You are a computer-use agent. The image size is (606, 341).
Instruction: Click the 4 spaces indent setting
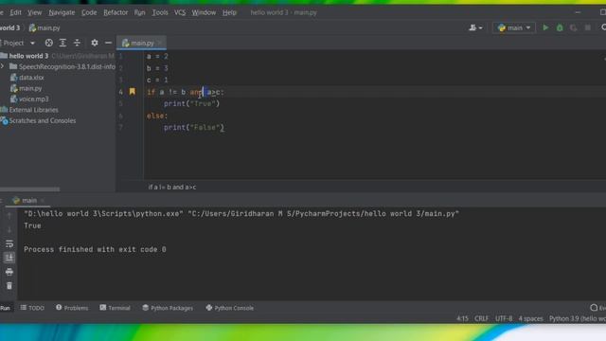(x=530, y=318)
